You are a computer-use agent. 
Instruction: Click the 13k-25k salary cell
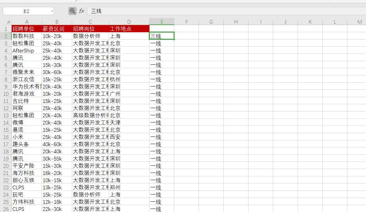(x=57, y=187)
